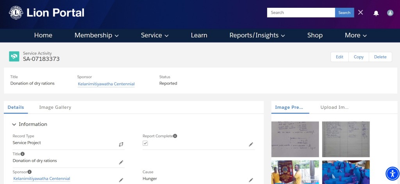Open the blue bags photo thumbnail
This screenshot has width=400, height=184.
coord(346,172)
